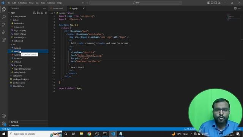Open Source Control view

coord(4,24)
